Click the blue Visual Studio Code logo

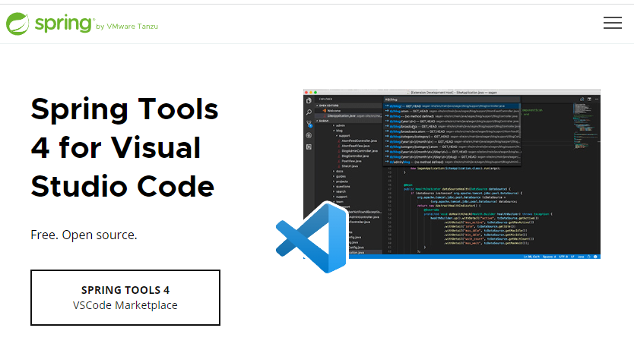(x=312, y=237)
